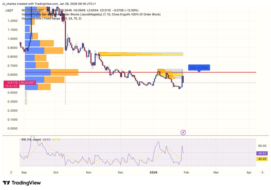Click the A marker in the bottom-right corner
The width and height of the screenshot is (271, 190).
[263, 172]
